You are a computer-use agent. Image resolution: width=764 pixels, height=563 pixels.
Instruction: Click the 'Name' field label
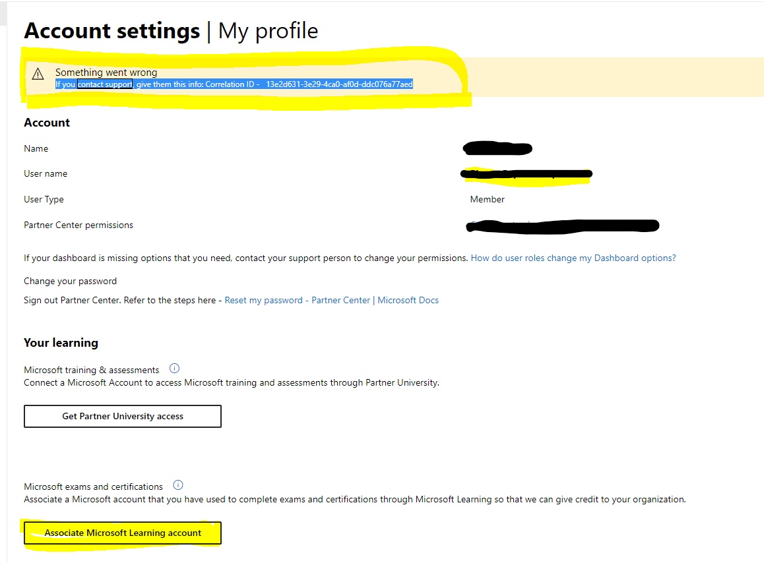(x=36, y=148)
